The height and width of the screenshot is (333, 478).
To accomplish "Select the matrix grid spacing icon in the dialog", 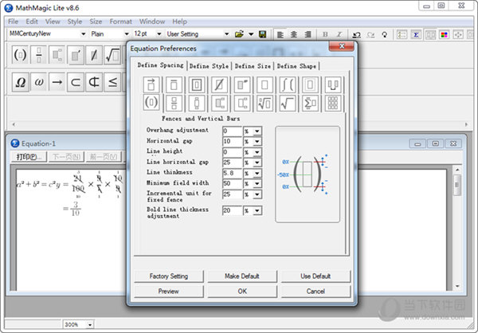I will point(333,104).
